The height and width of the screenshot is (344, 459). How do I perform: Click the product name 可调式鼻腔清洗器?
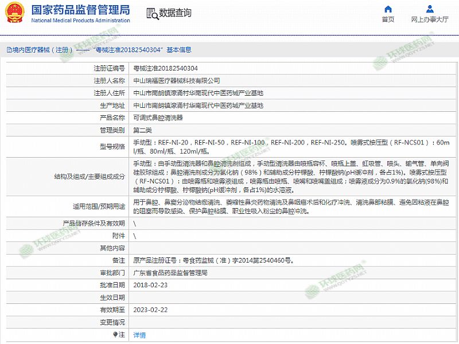pos(158,118)
